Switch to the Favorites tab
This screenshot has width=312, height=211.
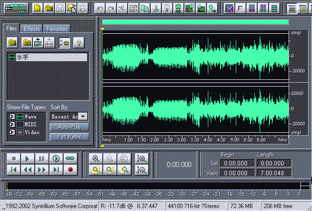57,29
